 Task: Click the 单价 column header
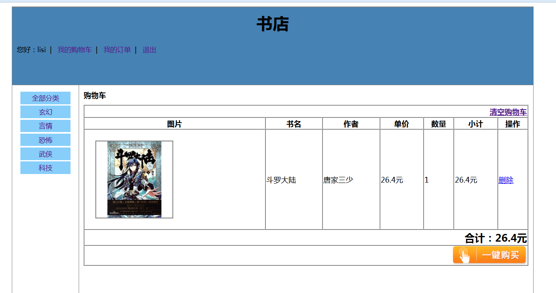(x=402, y=124)
